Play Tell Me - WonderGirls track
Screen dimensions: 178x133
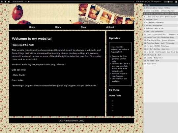coord(161,26)
